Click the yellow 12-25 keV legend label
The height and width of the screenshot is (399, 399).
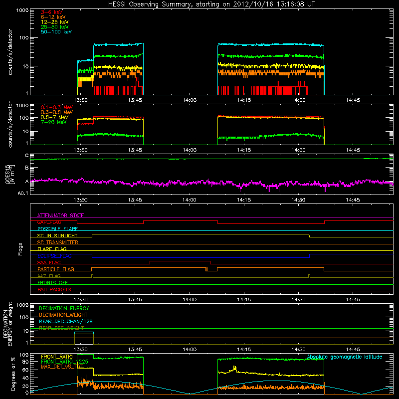tap(55, 22)
